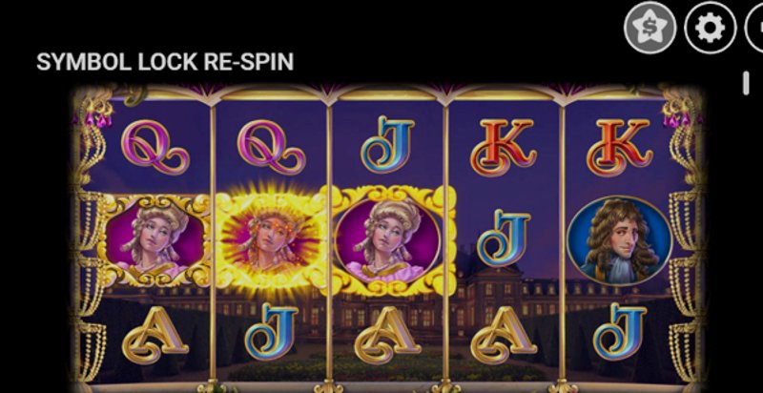
Task: Open the dollar star paytable icon
Action: pos(650,28)
